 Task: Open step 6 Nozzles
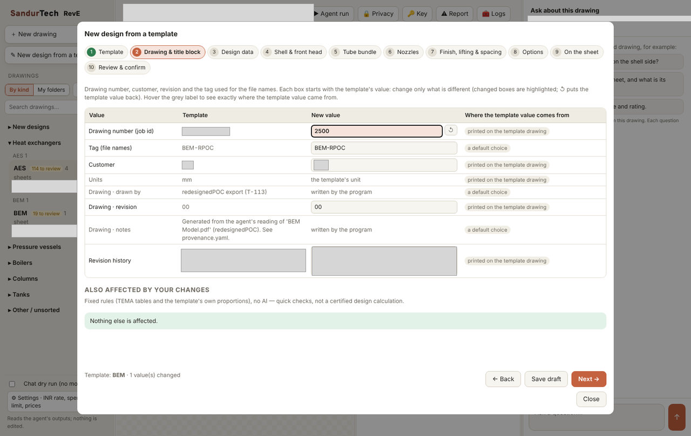[403, 52]
